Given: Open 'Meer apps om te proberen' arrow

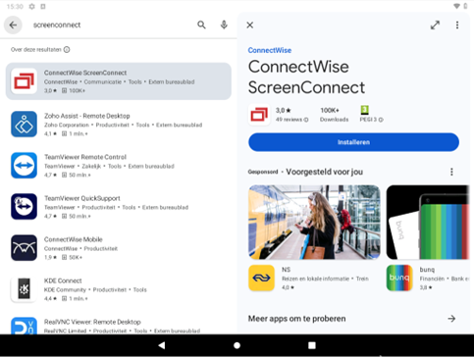Looking at the screenshot, I should pyautogui.click(x=451, y=319).
